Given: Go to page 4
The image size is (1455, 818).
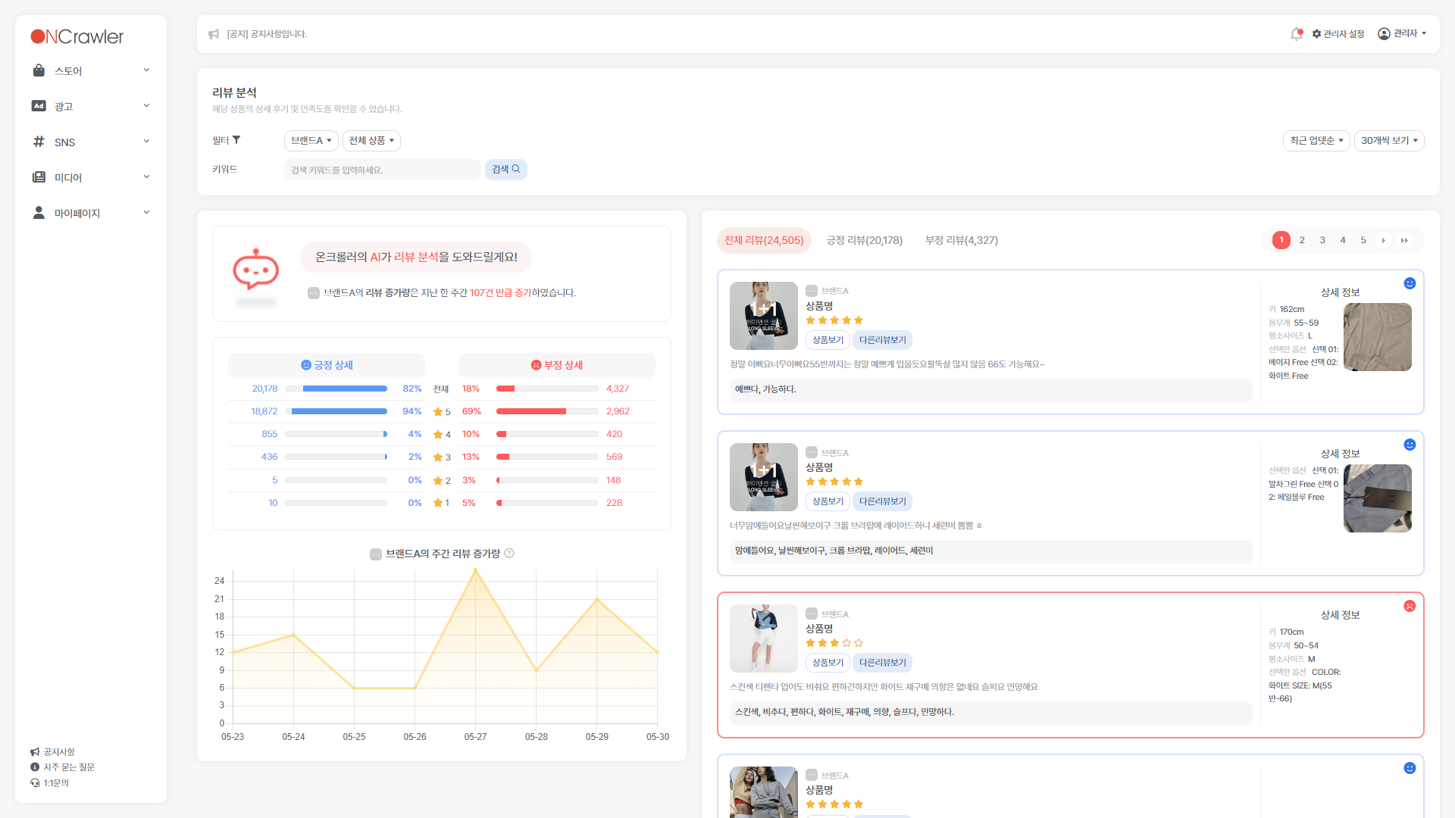Looking at the screenshot, I should [1343, 241].
